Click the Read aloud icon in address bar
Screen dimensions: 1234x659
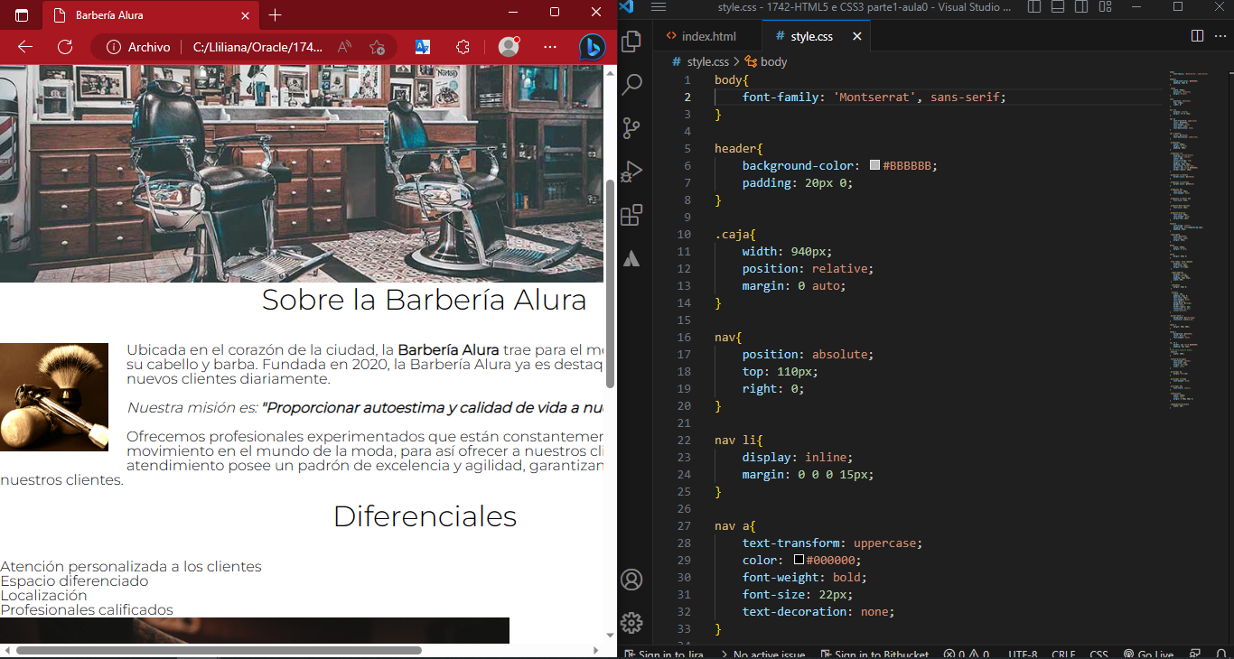345,47
